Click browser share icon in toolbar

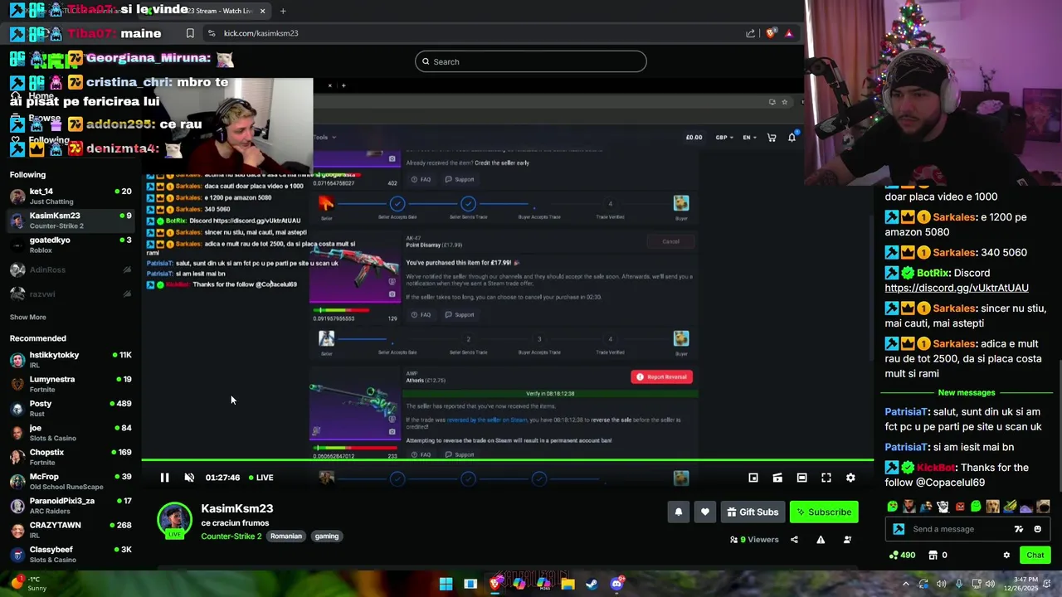pyautogui.click(x=751, y=33)
